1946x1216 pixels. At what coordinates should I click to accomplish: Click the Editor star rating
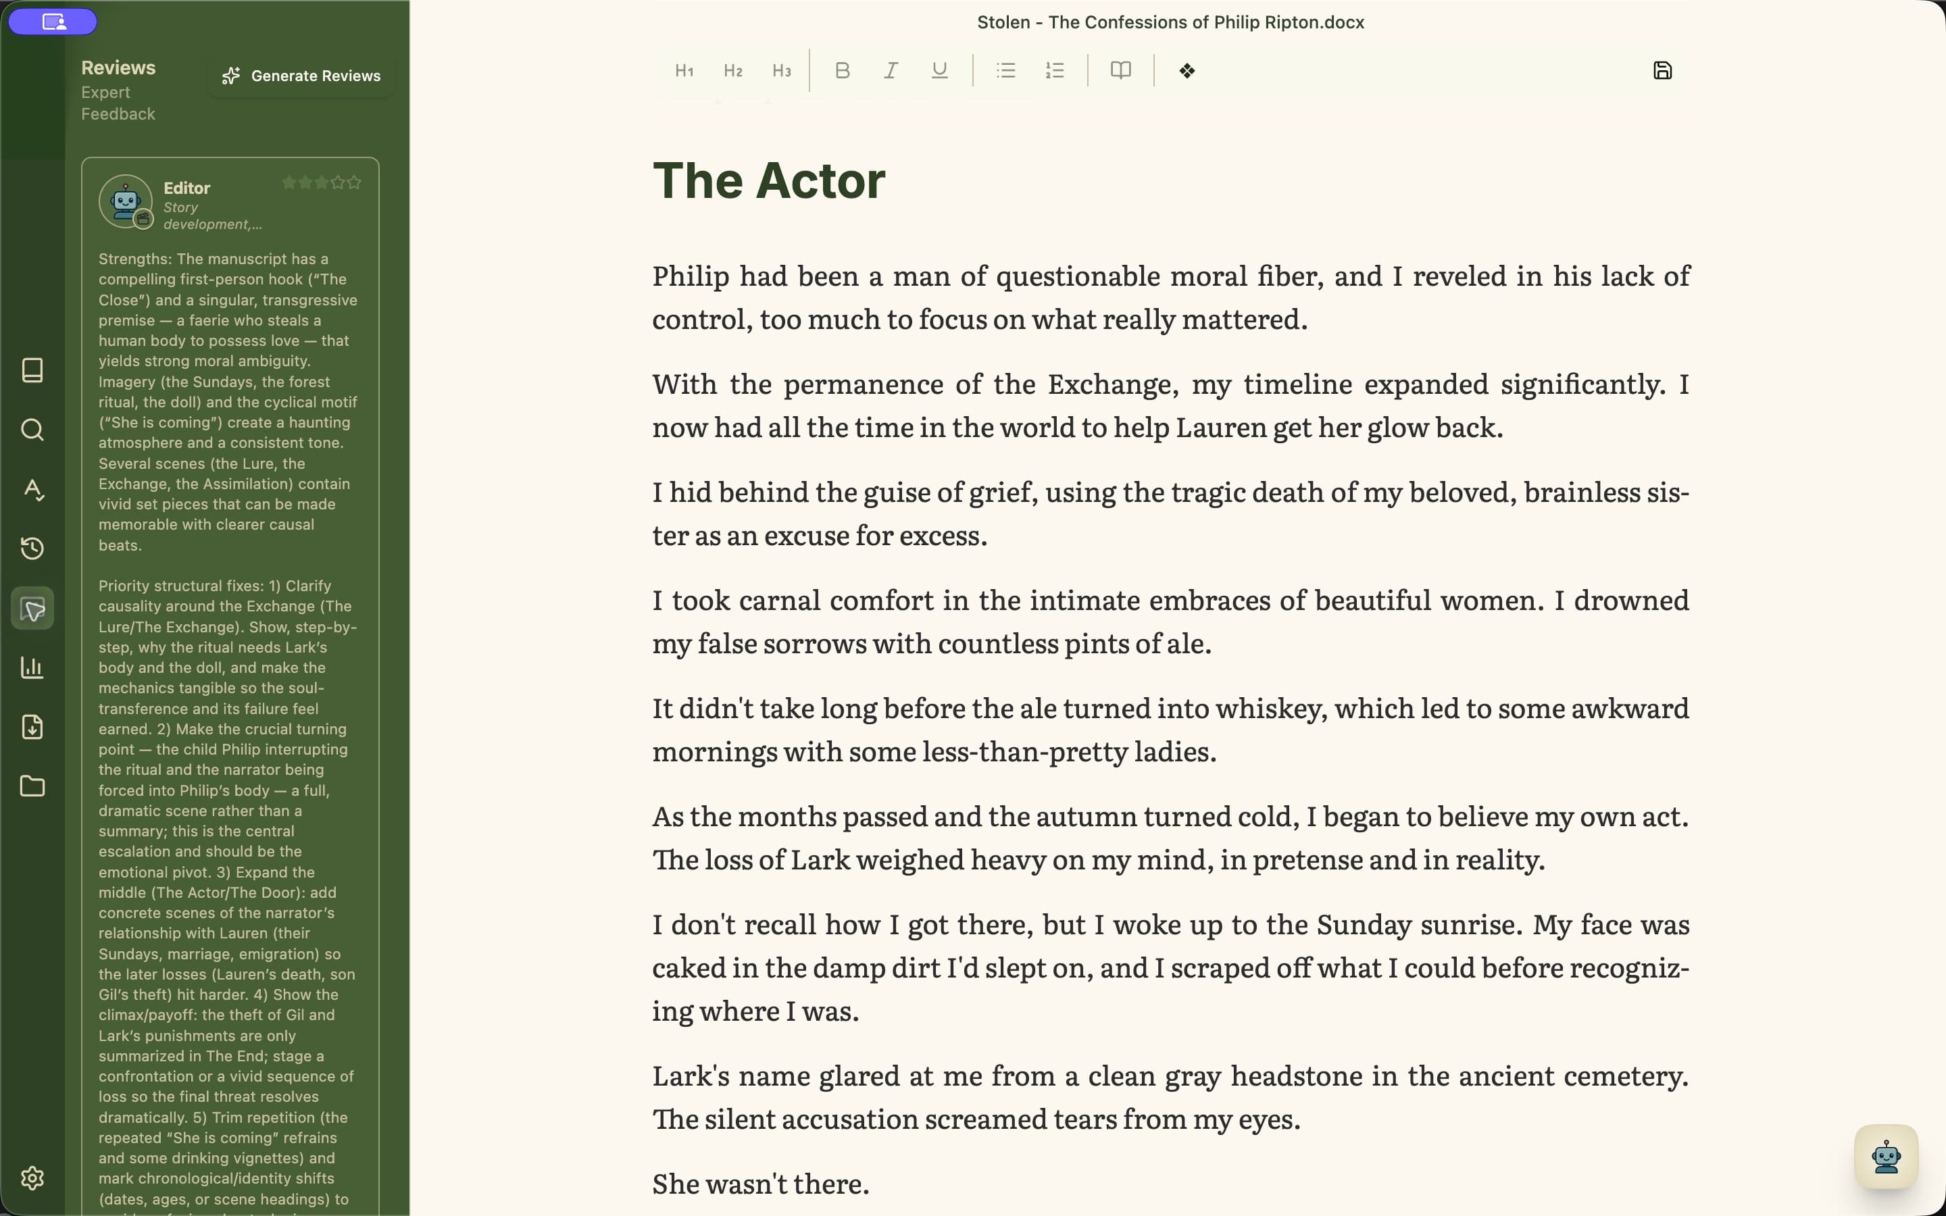pyautogui.click(x=322, y=182)
